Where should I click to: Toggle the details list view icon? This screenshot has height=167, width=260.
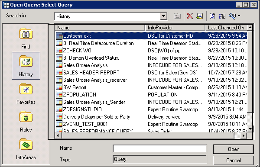tap(222, 16)
